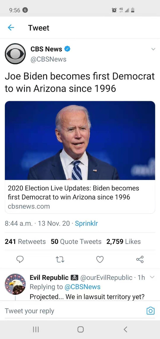The image size is (160, 339).
Task: View the 2,759 Likes list
Action: click(123, 242)
